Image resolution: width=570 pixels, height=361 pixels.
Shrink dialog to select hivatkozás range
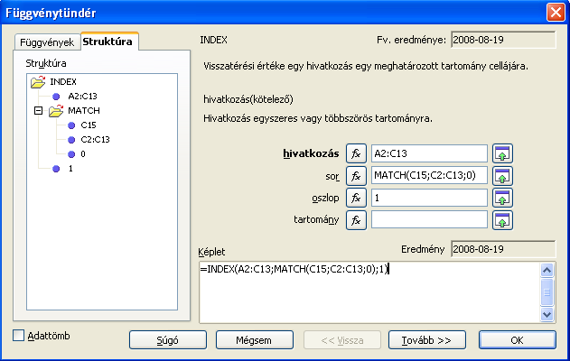pos(502,153)
